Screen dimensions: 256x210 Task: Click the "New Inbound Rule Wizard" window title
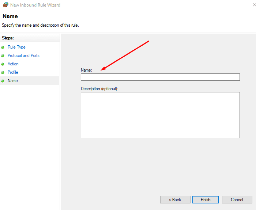pyautogui.click(x=35, y=5)
